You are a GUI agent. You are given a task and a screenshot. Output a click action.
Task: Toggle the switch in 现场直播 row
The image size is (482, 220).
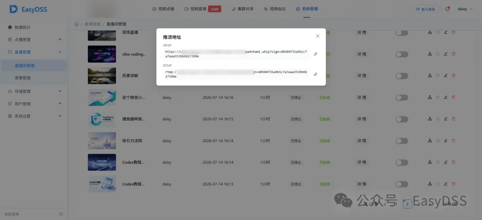coord(402,33)
